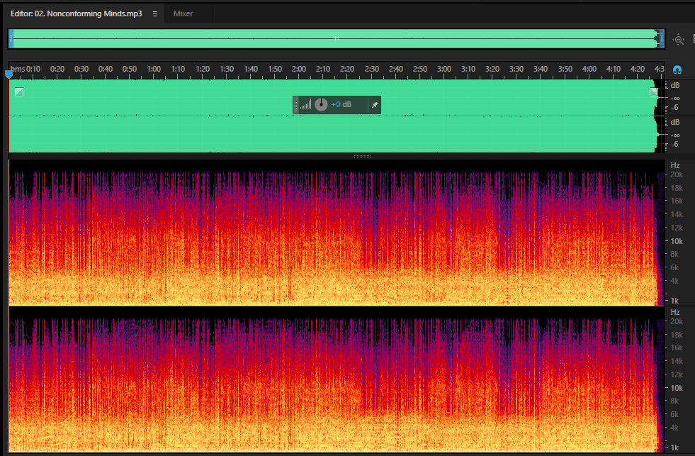The image size is (695, 456).
Task: Open the Editor panel menu icon
Action: pos(155,13)
